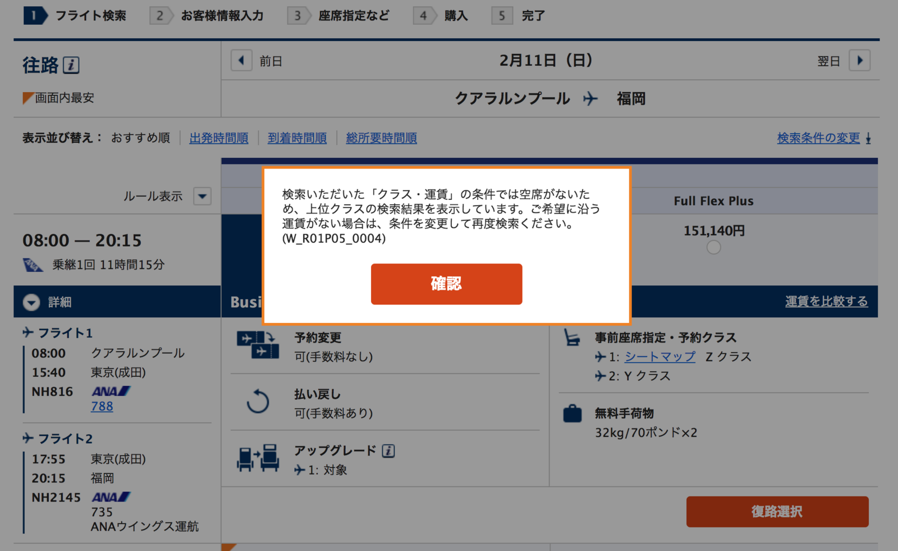The height and width of the screenshot is (551, 898).
Task: Click the 復路選択 button
Action: (777, 512)
